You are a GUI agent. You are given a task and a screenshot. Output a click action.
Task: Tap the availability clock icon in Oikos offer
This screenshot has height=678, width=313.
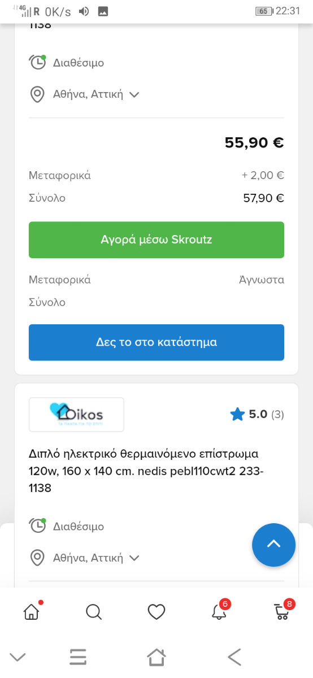37,525
